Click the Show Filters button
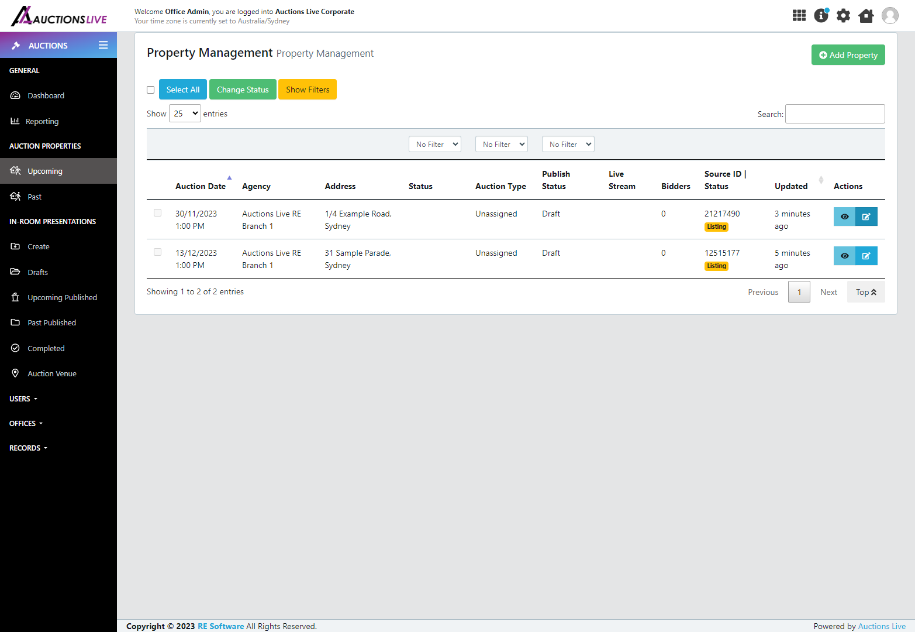915x632 pixels. [x=308, y=90]
